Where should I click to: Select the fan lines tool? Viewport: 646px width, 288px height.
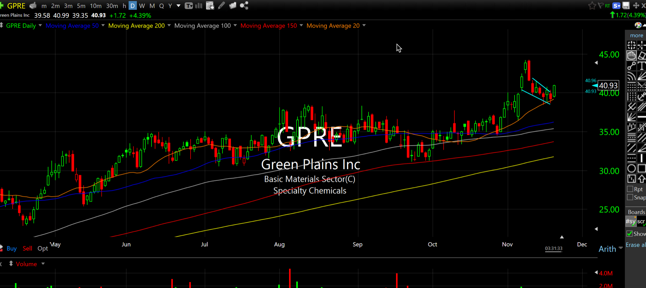point(631,117)
